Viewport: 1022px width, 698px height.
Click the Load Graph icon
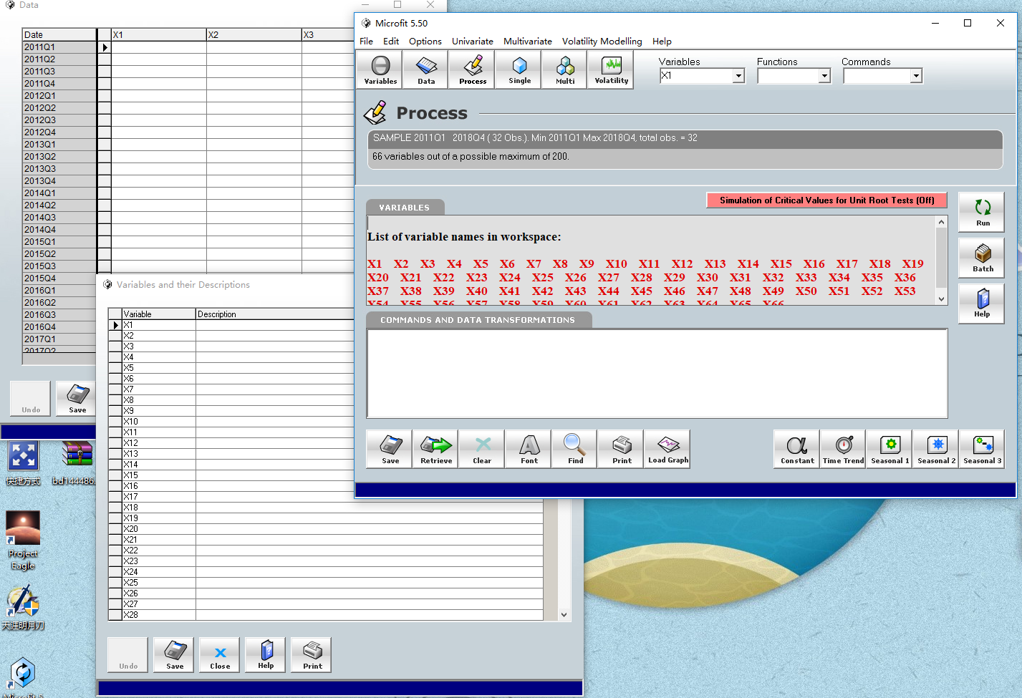pos(667,449)
